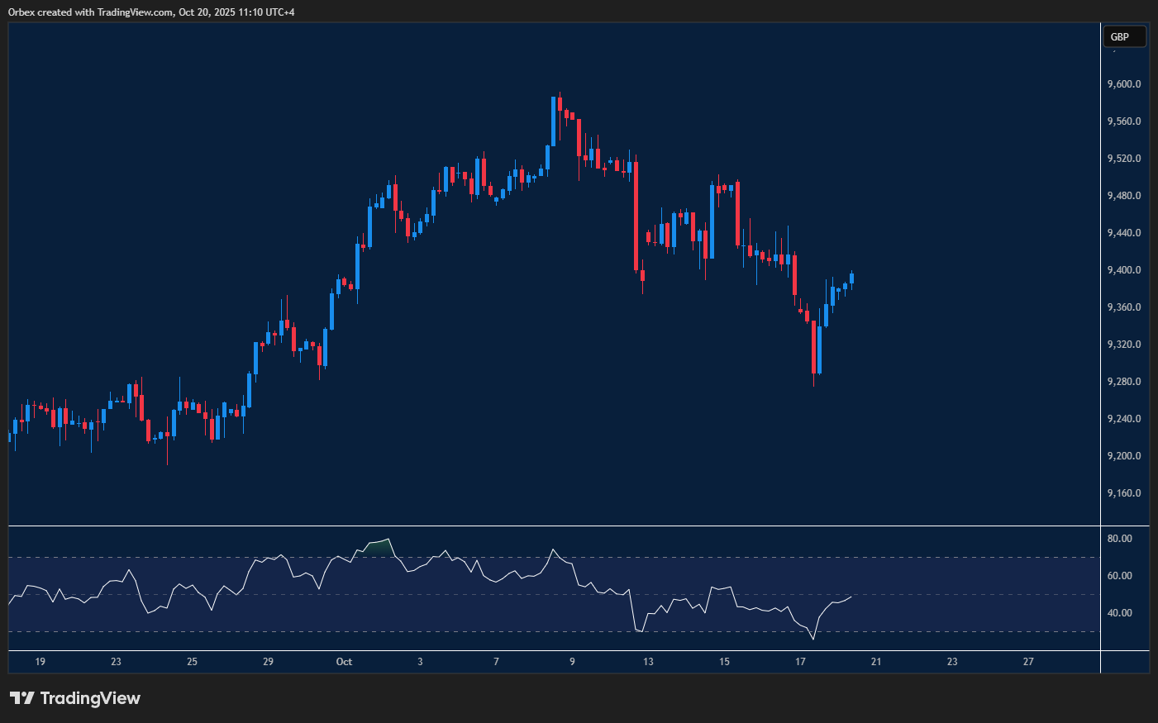Select the 9,600.0 price axis label
The height and width of the screenshot is (723, 1158).
point(1124,84)
